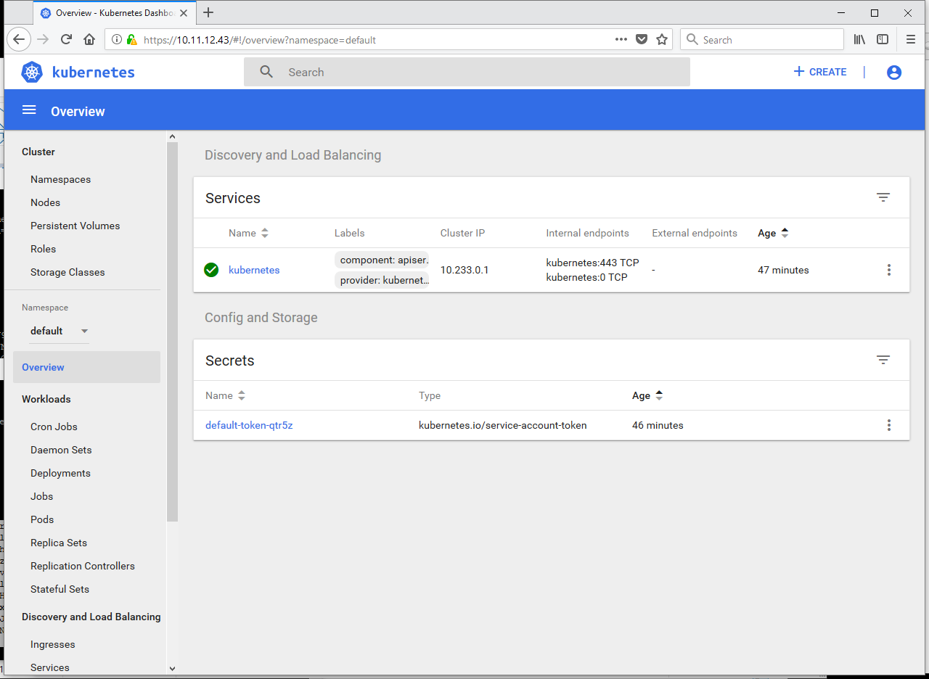Bookmark this page with the star
Viewport: 929px width, 679px height.
(x=662, y=40)
